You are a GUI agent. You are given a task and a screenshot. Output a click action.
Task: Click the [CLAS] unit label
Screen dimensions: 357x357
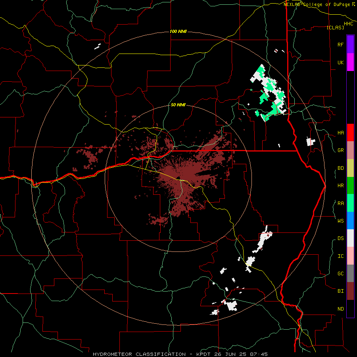(x=335, y=27)
